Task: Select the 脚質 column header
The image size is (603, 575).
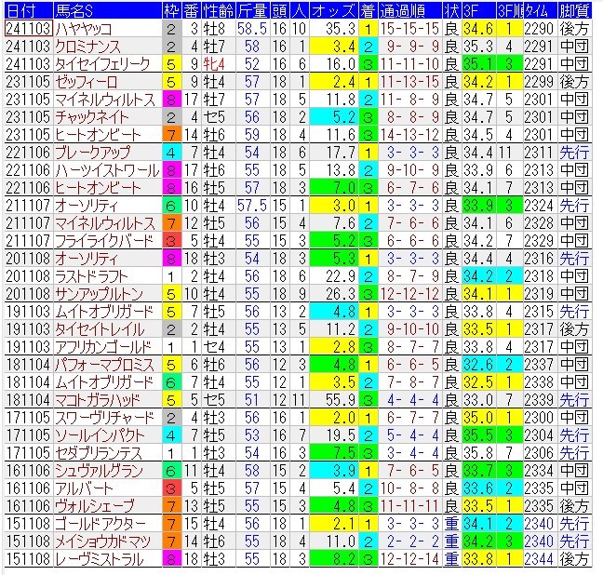Action: [x=575, y=10]
